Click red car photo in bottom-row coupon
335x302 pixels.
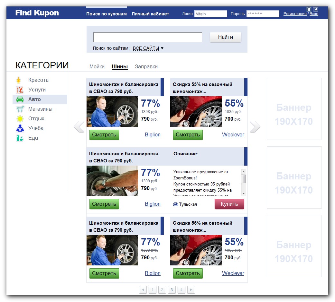point(196,250)
